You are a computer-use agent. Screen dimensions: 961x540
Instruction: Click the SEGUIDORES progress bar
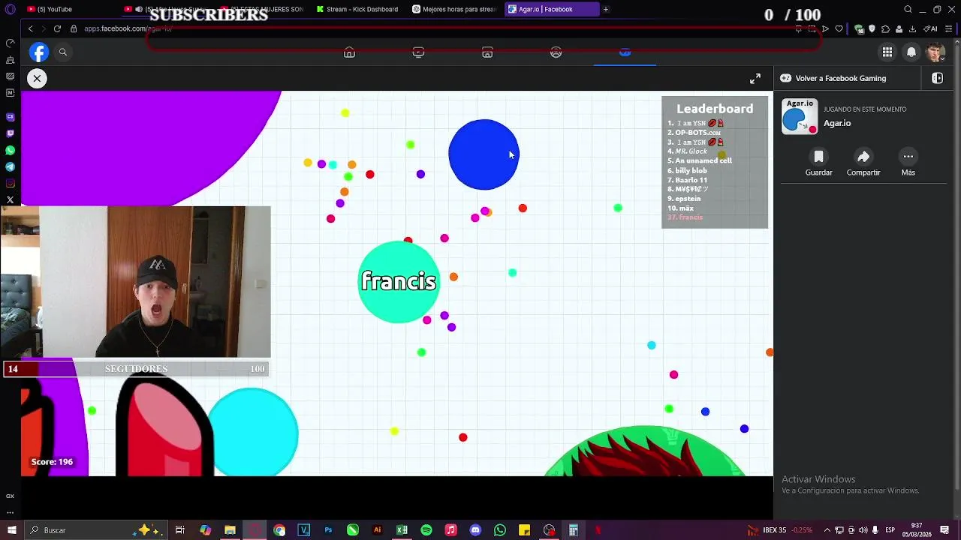136,369
